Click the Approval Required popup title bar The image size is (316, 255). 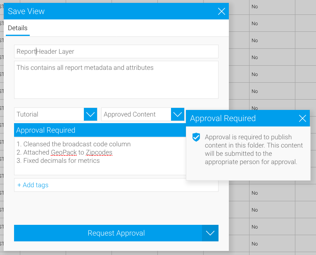[x=248, y=118]
